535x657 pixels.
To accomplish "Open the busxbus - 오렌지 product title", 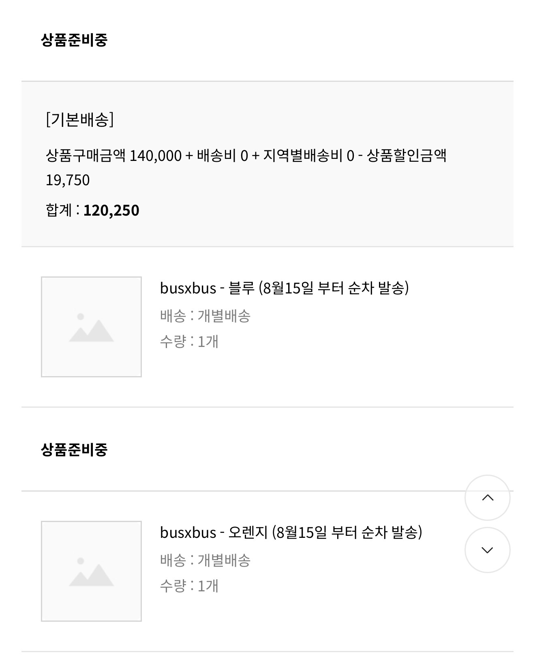I will coord(291,532).
